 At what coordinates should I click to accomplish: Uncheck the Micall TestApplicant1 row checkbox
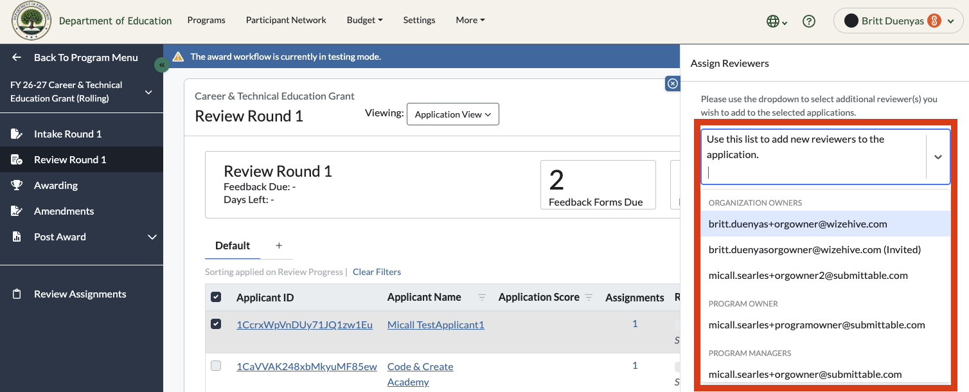216,324
